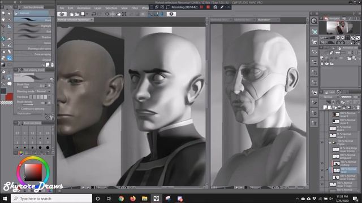Collapse the Figure layer folder

[x=330, y=143]
